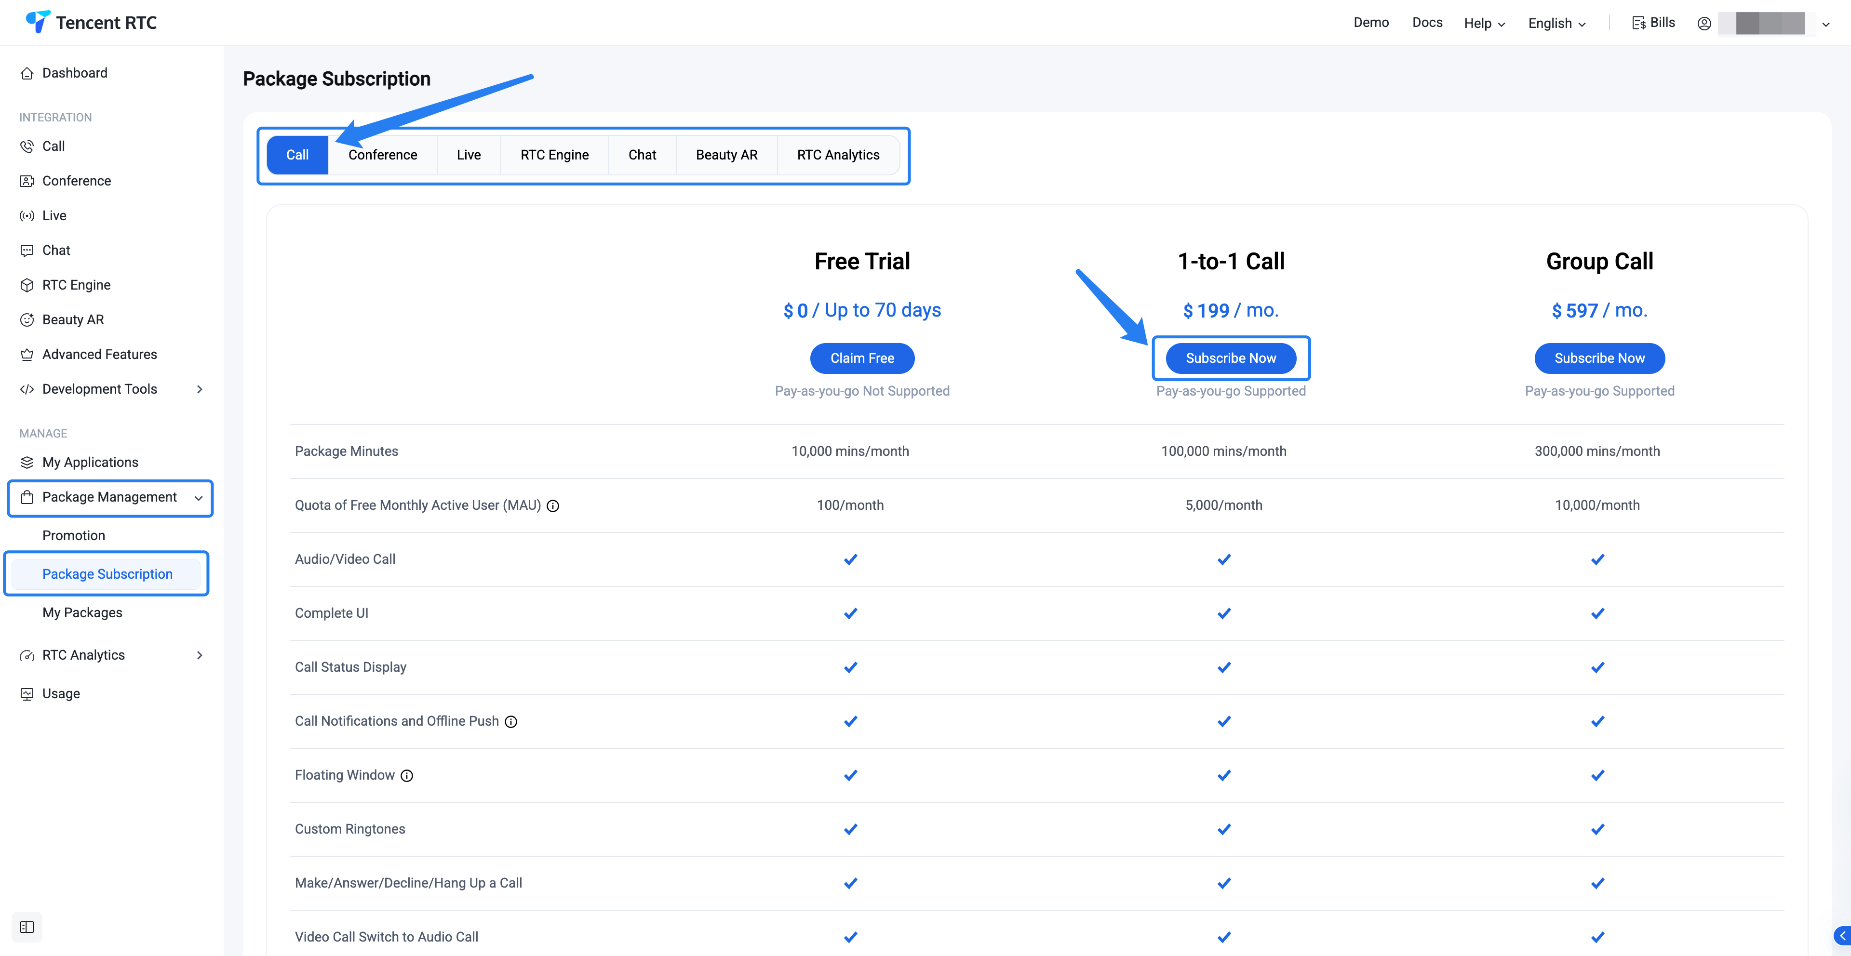
Task: Open the English language dropdown
Action: (x=1556, y=23)
